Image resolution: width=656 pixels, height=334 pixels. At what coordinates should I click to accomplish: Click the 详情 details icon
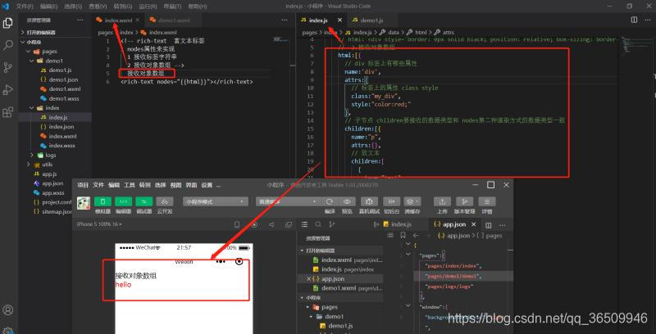487,201
